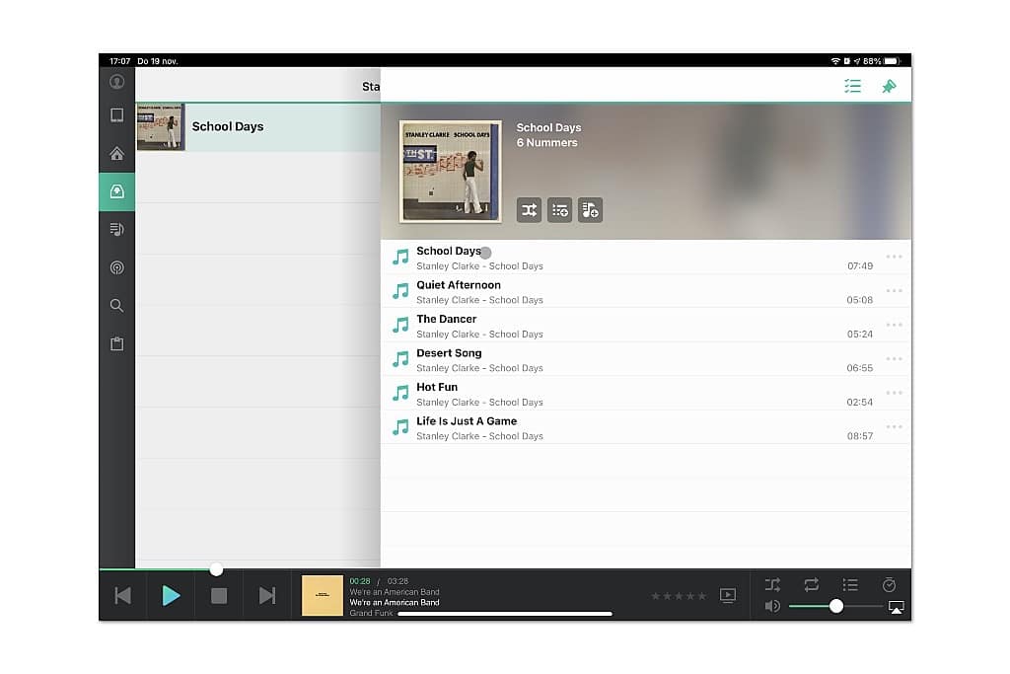Open the checklist view icon at the top right
Viewport: 1010px width, 674px height.
pos(852,86)
